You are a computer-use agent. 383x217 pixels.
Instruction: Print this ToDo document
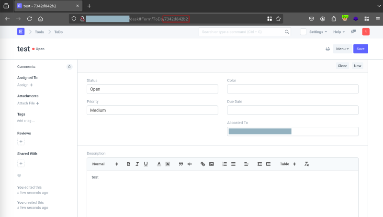click(x=327, y=49)
